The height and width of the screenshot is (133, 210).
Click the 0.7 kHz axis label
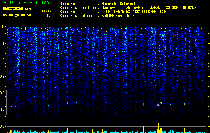point(3,110)
